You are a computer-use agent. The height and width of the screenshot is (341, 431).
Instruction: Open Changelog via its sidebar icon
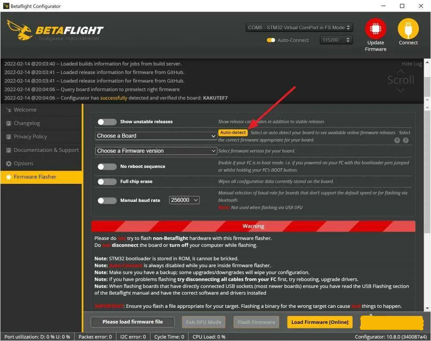9,123
